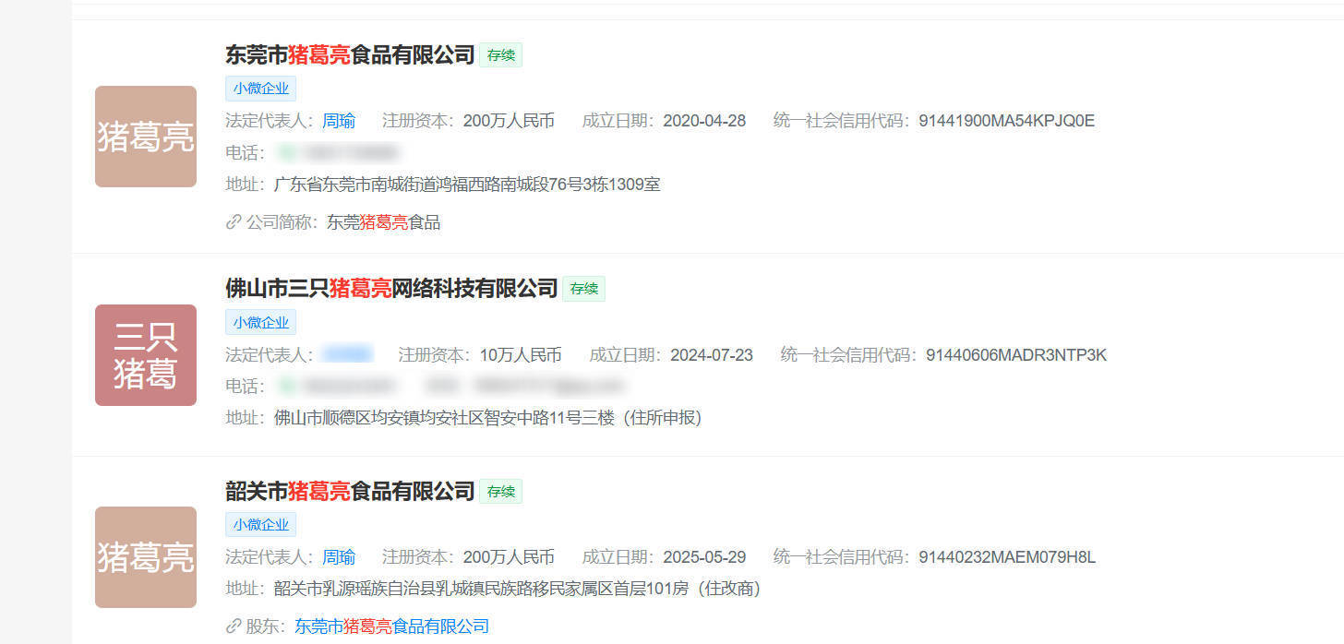Click the green phone icon for 东莞市猪葛亮食品

287,153
